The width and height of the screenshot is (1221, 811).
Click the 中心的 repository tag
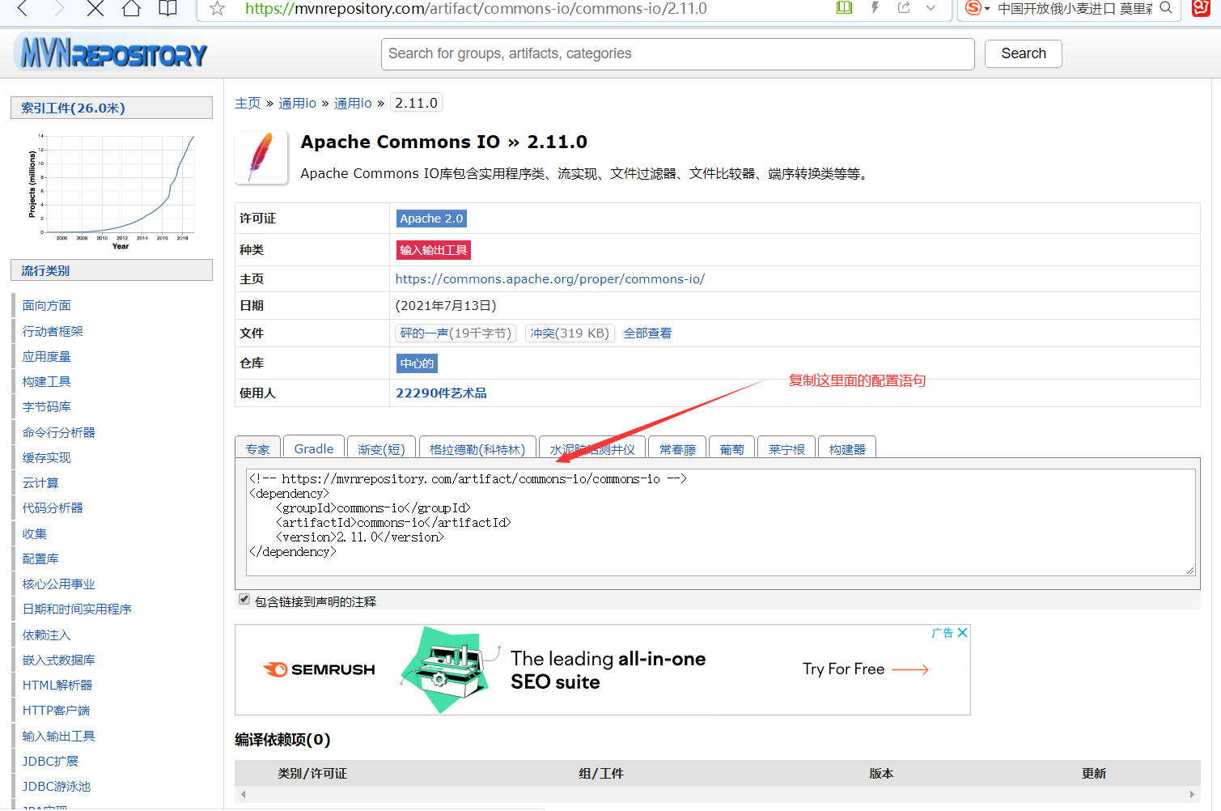click(x=417, y=363)
